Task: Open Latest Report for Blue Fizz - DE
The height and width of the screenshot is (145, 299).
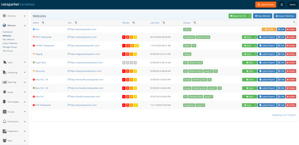Action: tap(267, 80)
